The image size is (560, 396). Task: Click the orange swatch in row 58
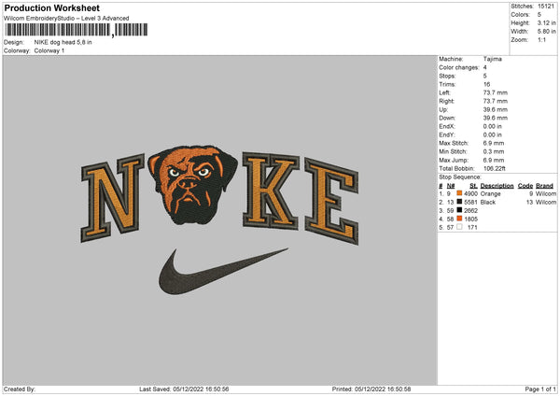tap(459, 219)
